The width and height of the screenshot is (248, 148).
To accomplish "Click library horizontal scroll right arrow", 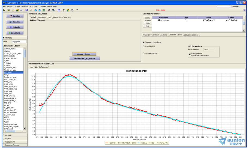I will [22, 131].
